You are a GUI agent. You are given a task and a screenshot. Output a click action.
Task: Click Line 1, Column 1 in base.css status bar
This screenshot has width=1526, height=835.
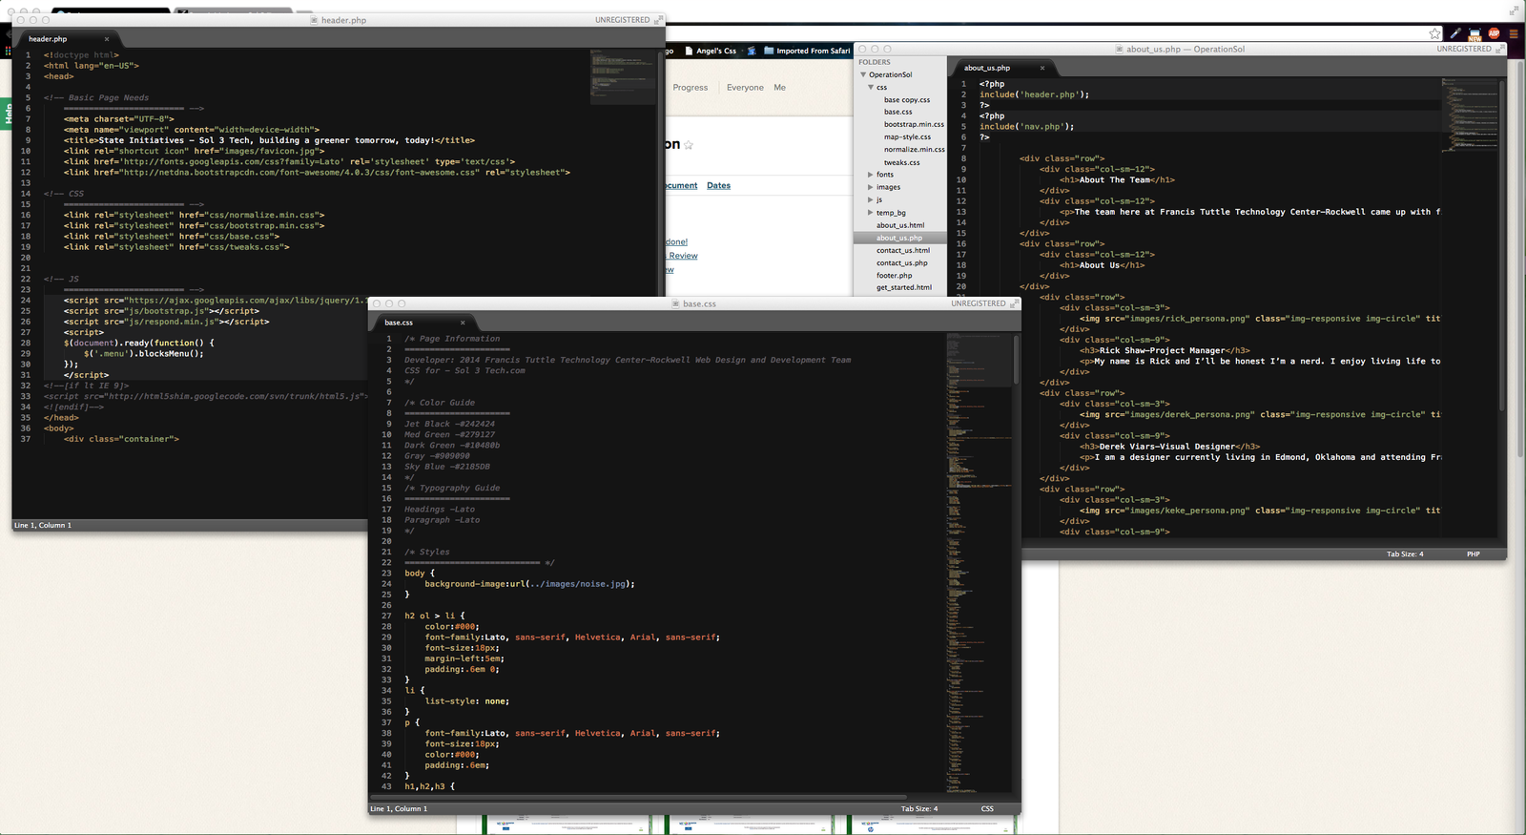[x=399, y=808]
